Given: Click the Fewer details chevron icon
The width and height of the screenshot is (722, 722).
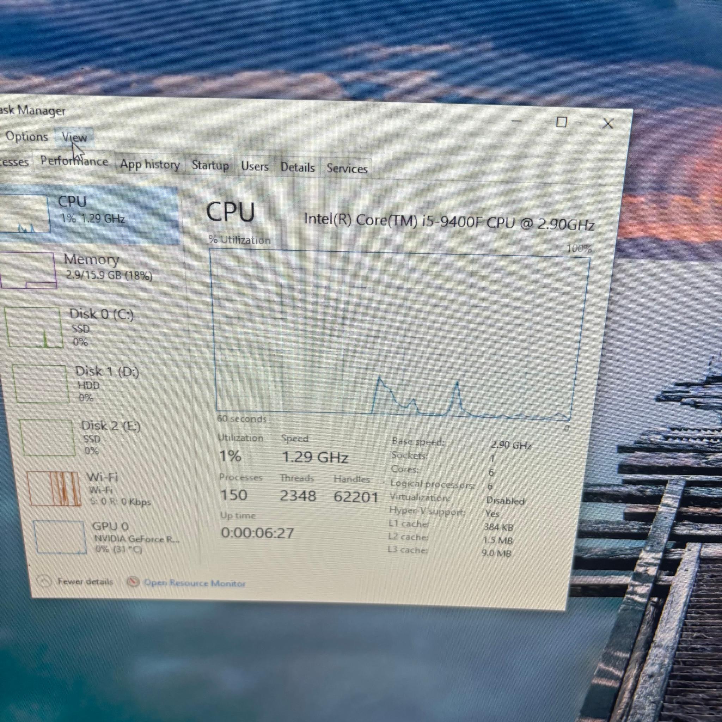Looking at the screenshot, I should point(44,581).
